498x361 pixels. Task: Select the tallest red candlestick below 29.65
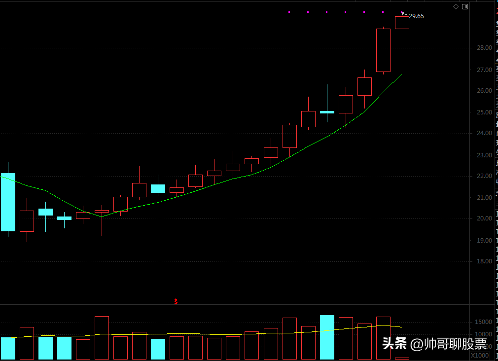(383, 50)
